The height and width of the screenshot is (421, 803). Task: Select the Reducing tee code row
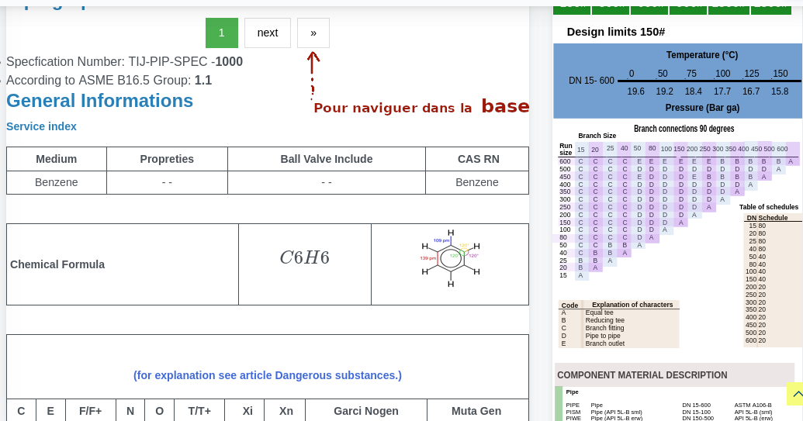point(619,320)
